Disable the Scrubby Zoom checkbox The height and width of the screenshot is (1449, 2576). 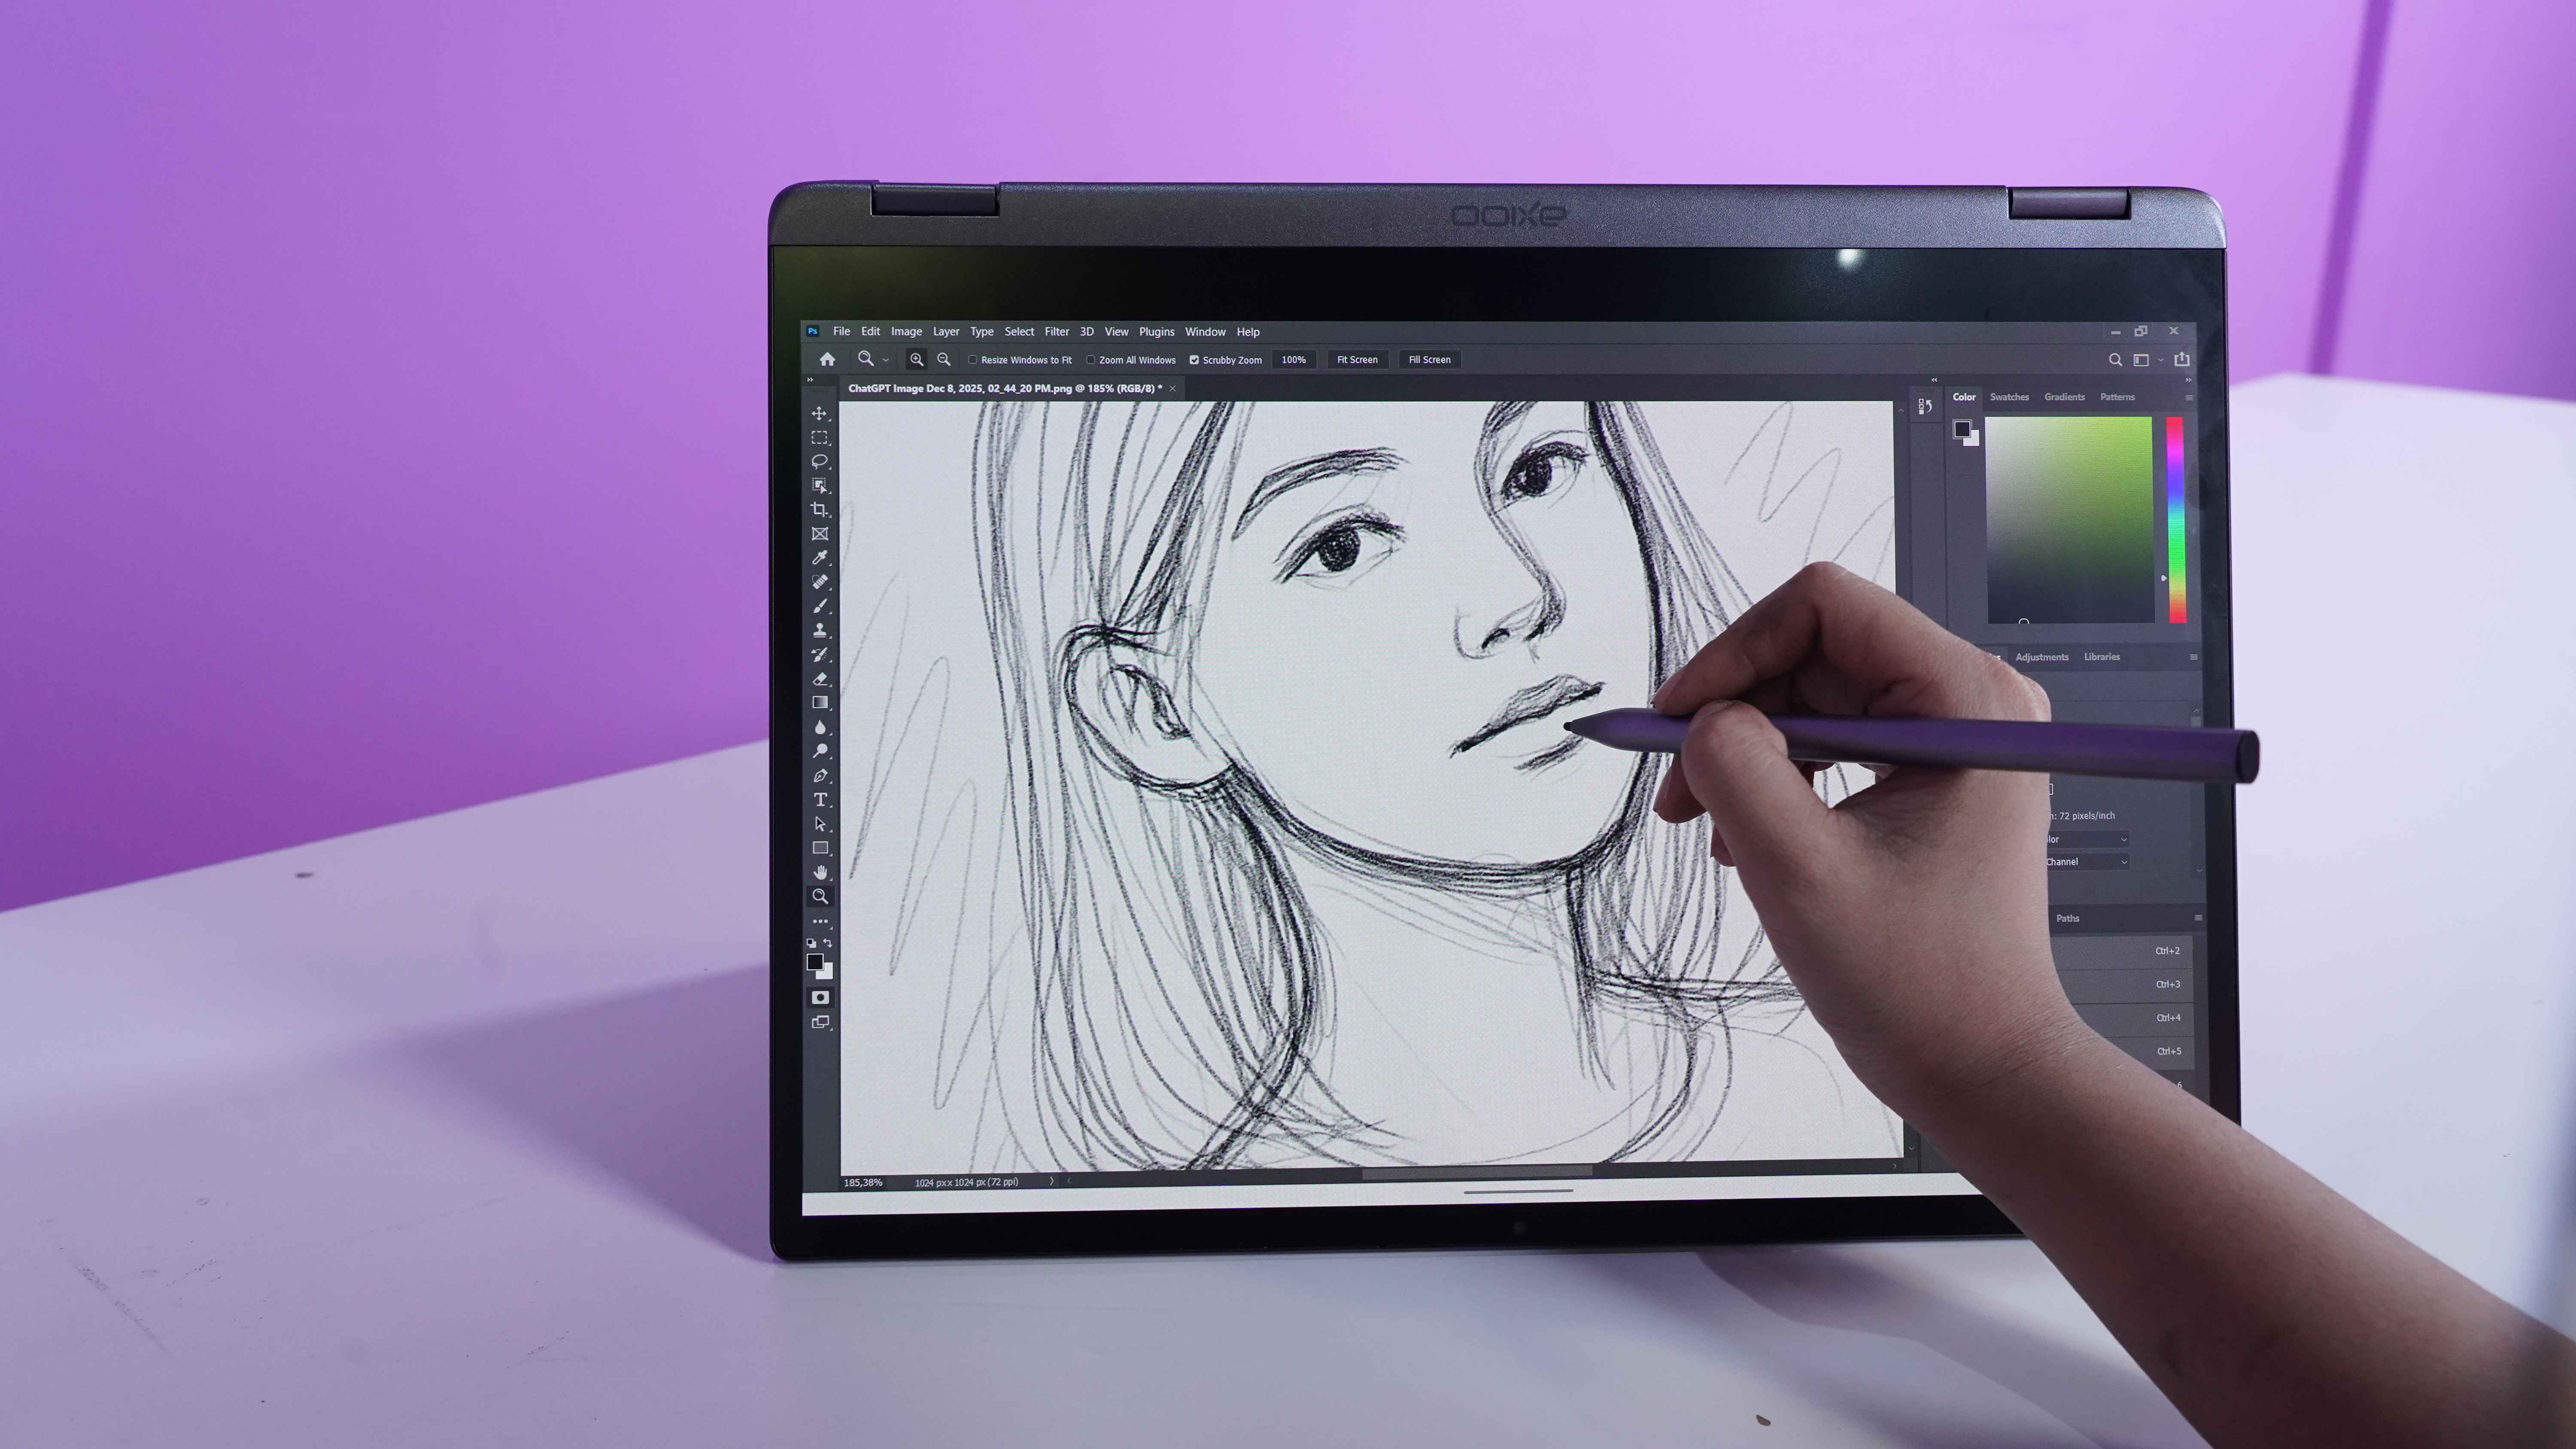(1194, 360)
